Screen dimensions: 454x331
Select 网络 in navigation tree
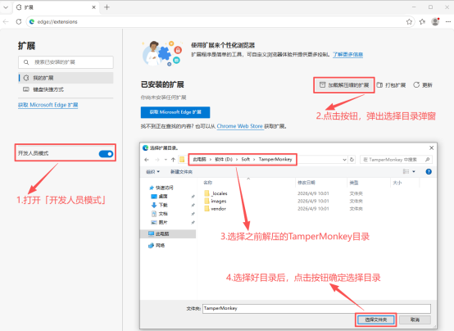[x=157, y=246]
